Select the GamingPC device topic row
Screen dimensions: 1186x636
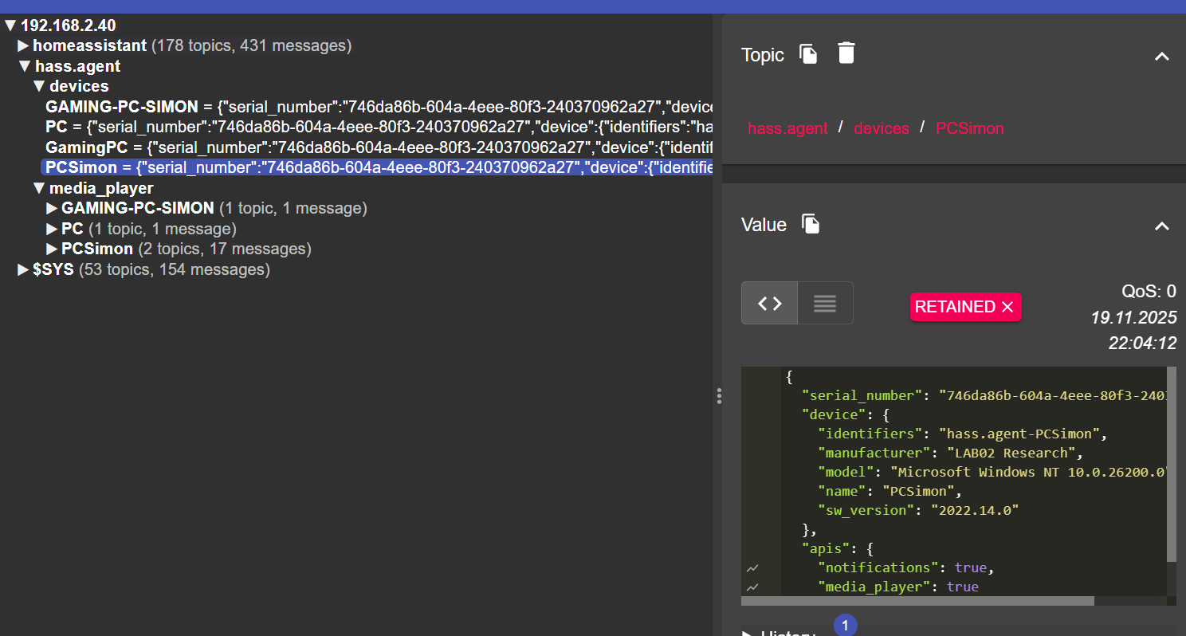(x=378, y=147)
